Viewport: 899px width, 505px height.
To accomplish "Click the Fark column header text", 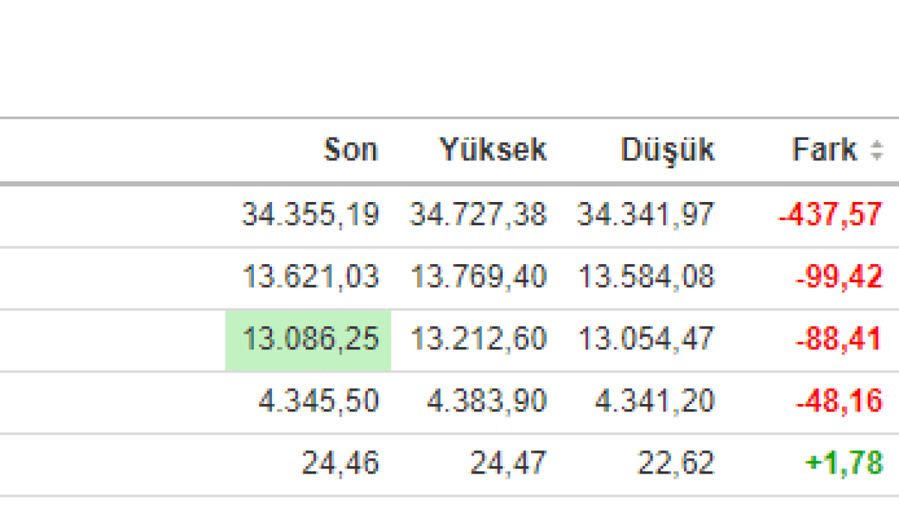I will 824,150.
